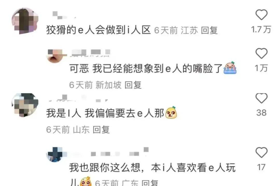Open the blurred username above 狡猾的e人 comment
Image resolution: width=280 pixels, height=186 pixels.
pyautogui.click(x=64, y=15)
